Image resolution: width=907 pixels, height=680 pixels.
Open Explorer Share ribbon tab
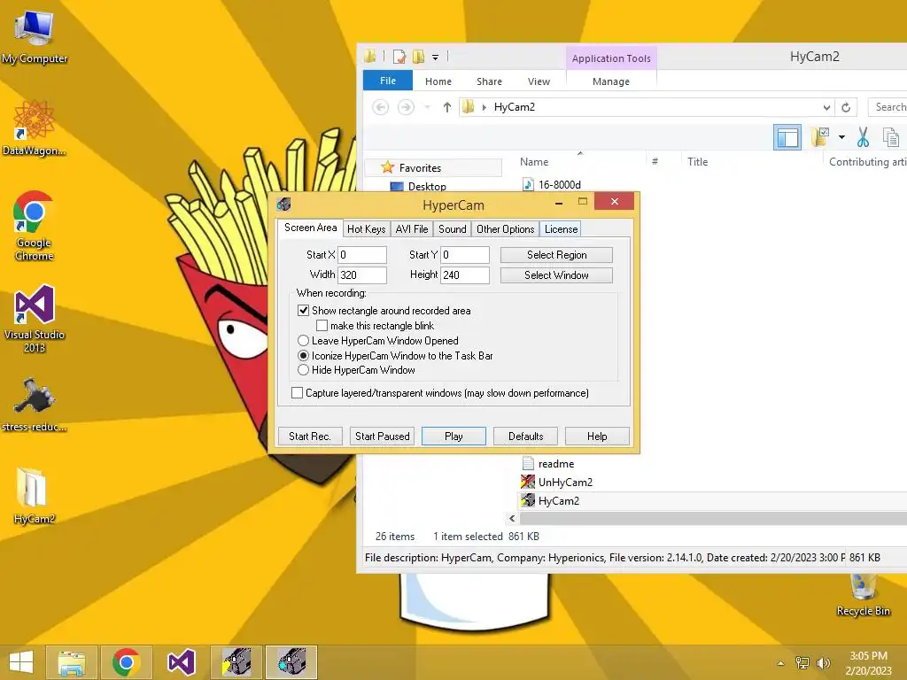[489, 81]
